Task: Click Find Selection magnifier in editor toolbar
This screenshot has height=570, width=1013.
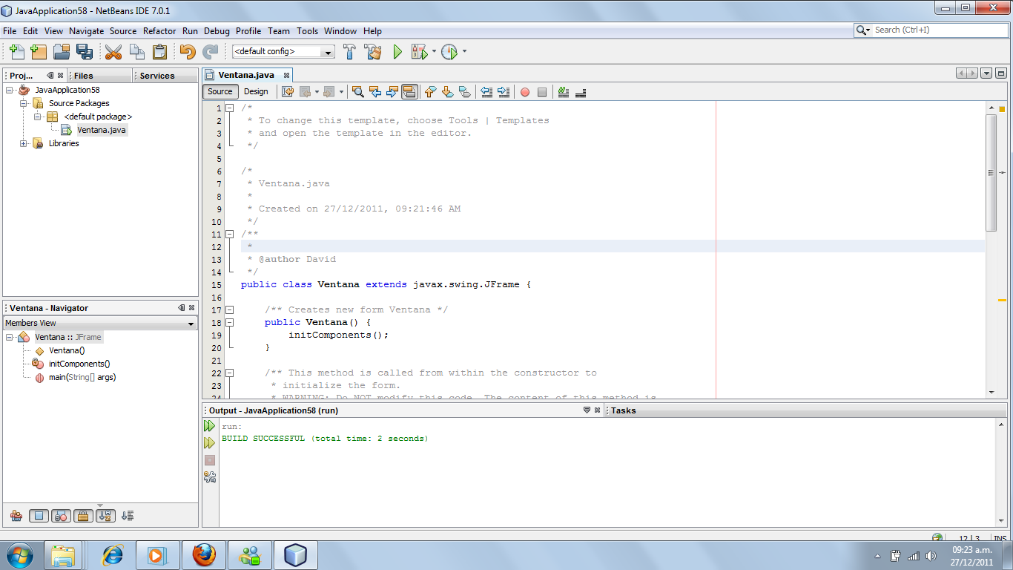Action: (x=357, y=92)
